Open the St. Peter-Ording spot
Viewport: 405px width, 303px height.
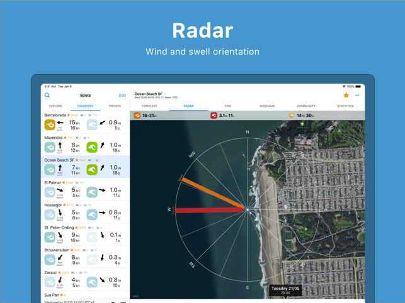pos(85,234)
